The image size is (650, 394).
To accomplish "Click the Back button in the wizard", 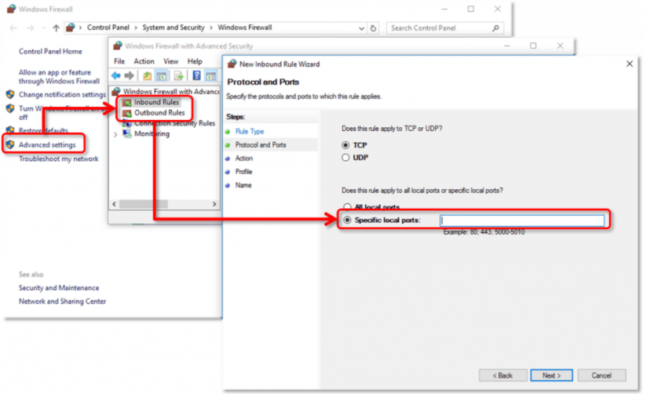I will click(503, 375).
